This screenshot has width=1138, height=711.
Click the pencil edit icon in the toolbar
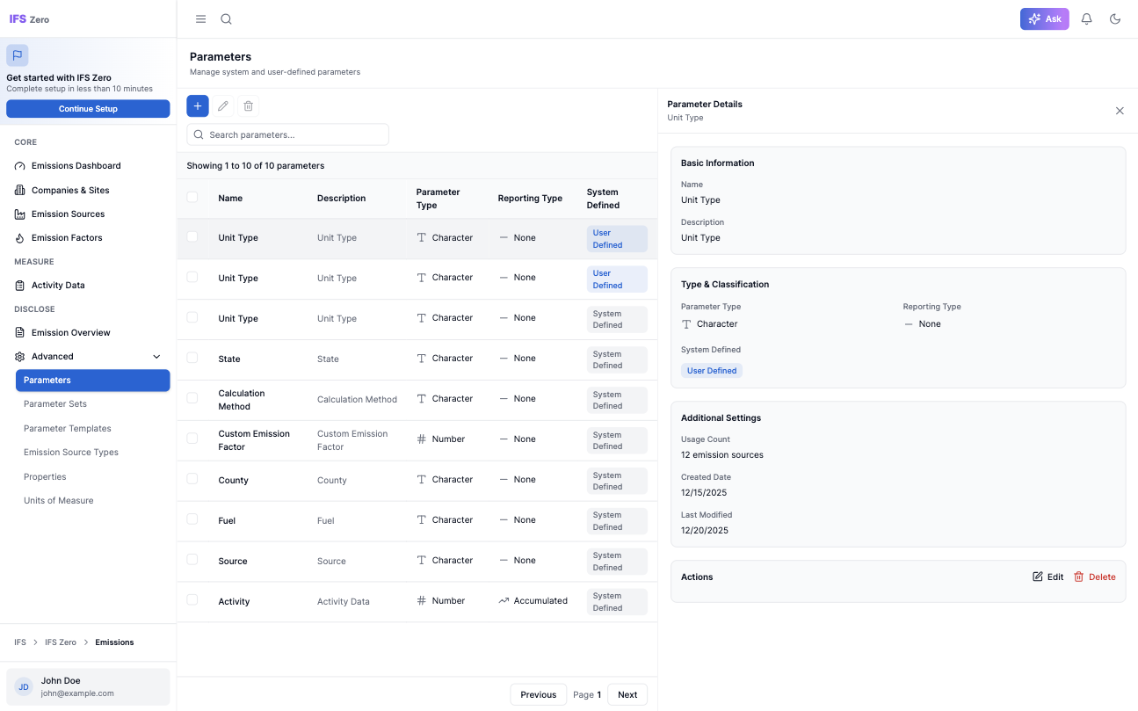(222, 105)
